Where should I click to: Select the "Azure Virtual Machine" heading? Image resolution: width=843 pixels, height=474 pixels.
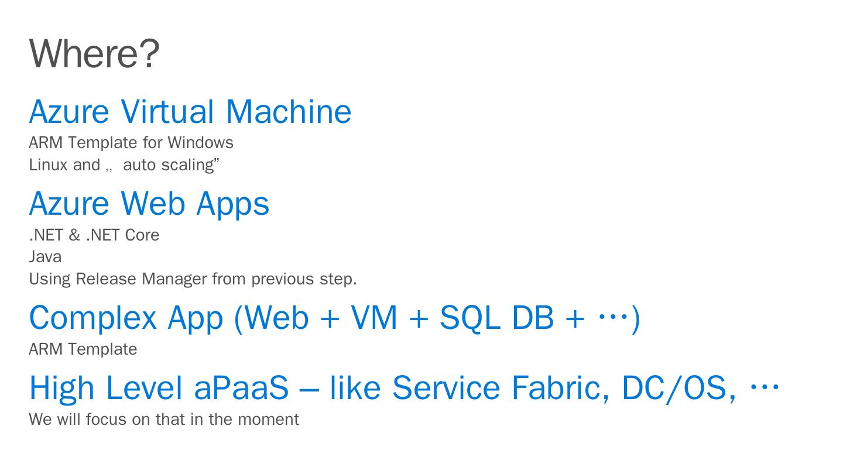[190, 112]
